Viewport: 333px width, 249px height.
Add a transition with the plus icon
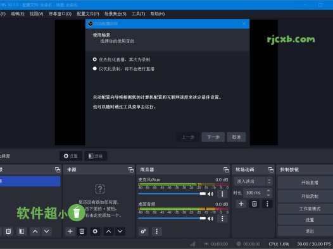(241, 204)
